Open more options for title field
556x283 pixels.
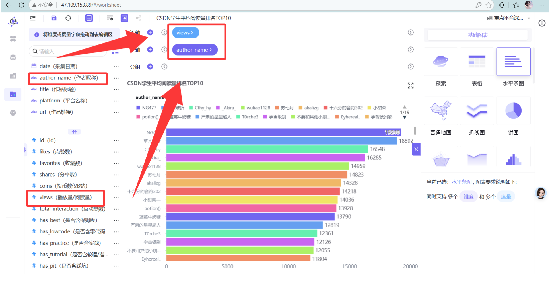(x=116, y=89)
